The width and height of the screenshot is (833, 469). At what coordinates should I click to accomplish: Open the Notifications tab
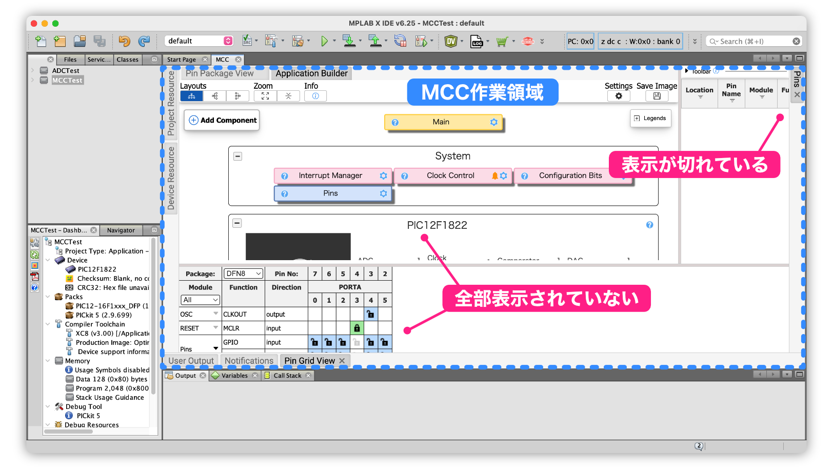pyautogui.click(x=249, y=361)
